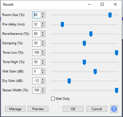Focus the Room Size value field
123x117 pixels.
pyautogui.click(x=37, y=15)
